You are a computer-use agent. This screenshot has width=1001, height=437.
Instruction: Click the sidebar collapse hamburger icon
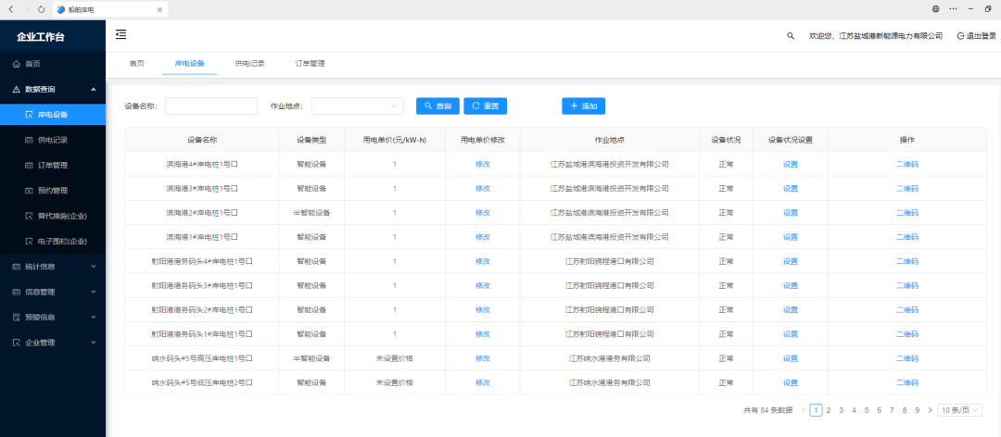120,34
